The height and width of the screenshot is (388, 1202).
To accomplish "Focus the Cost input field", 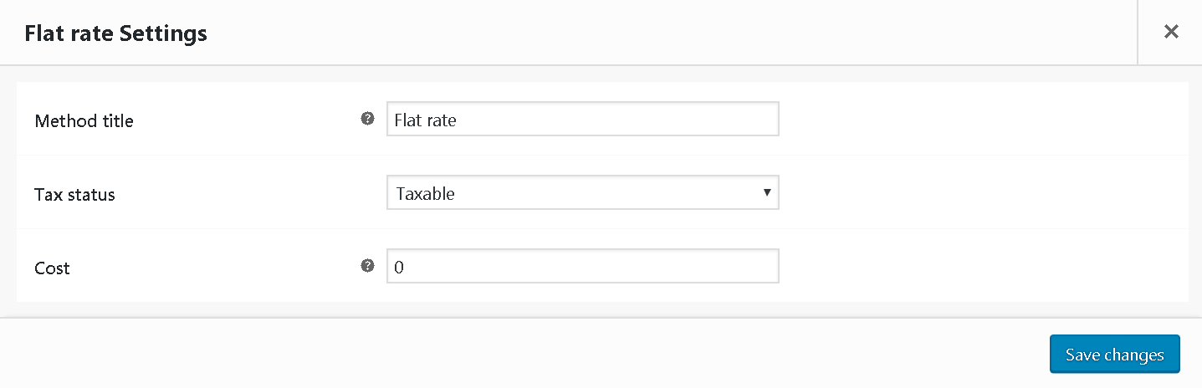I will click(x=583, y=266).
